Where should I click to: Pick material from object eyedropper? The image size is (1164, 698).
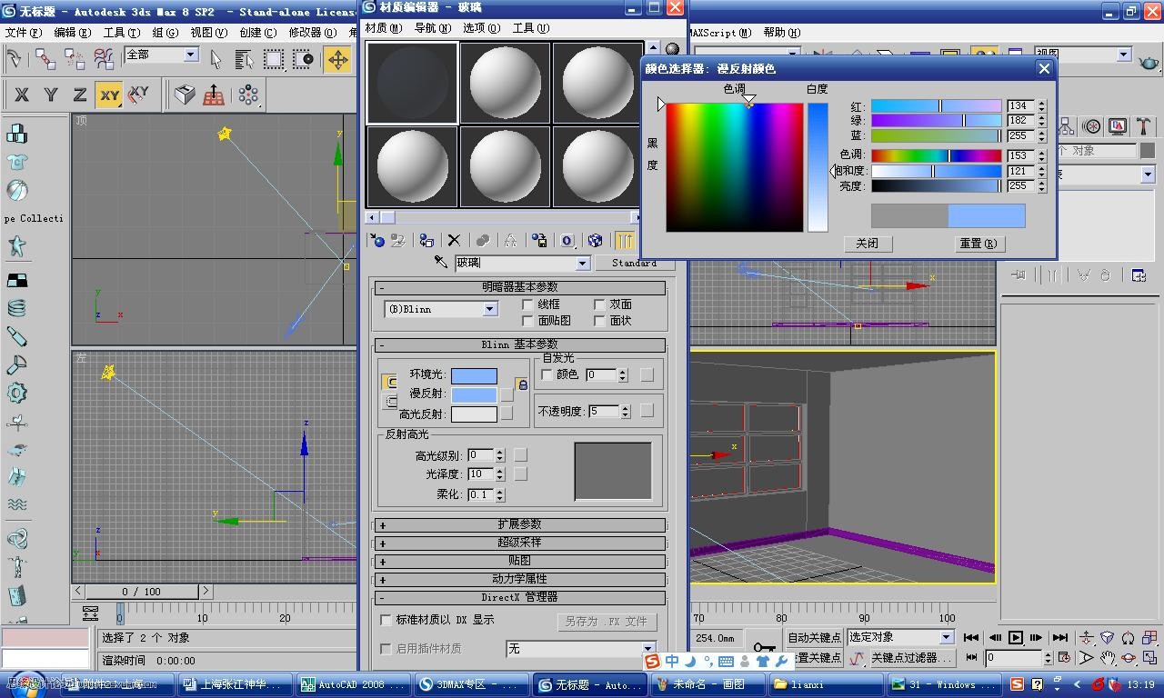[440, 263]
